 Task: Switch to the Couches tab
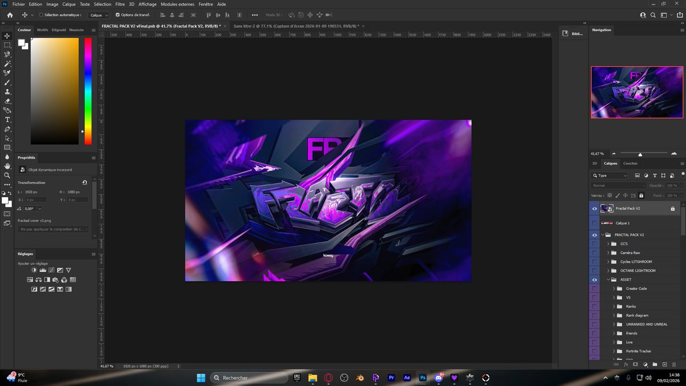coord(630,163)
